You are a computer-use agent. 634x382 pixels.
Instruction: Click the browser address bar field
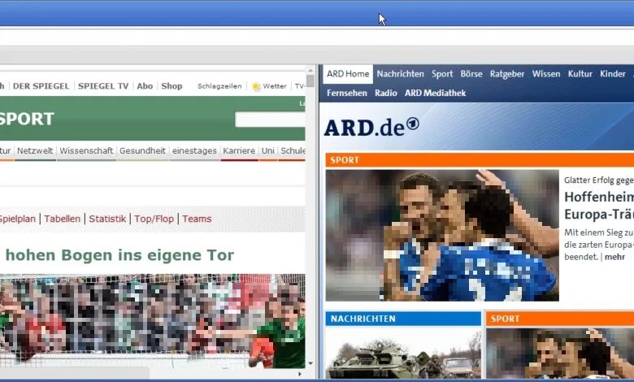[317, 37]
